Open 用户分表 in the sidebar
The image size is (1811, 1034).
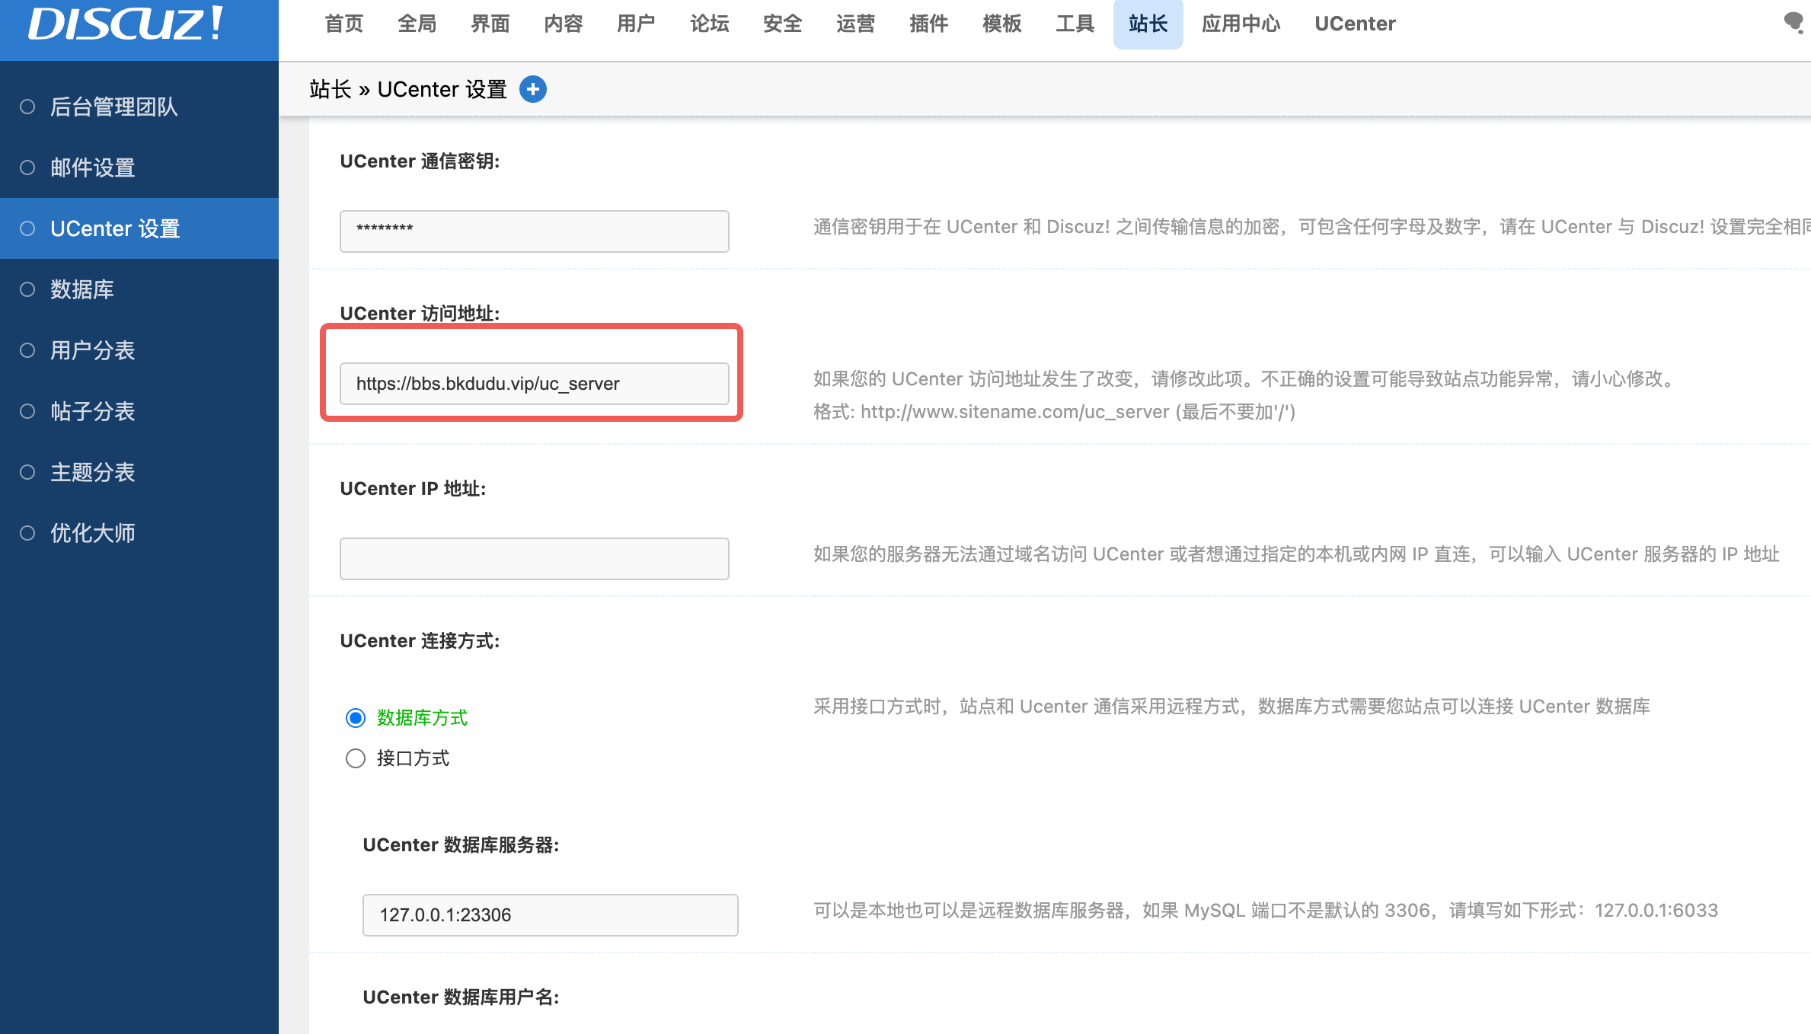pos(93,350)
